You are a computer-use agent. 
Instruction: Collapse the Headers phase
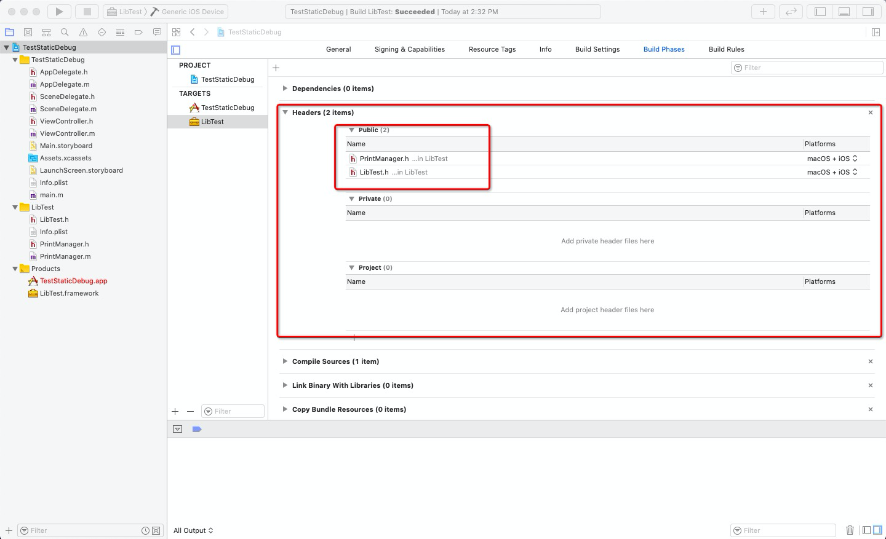point(285,112)
